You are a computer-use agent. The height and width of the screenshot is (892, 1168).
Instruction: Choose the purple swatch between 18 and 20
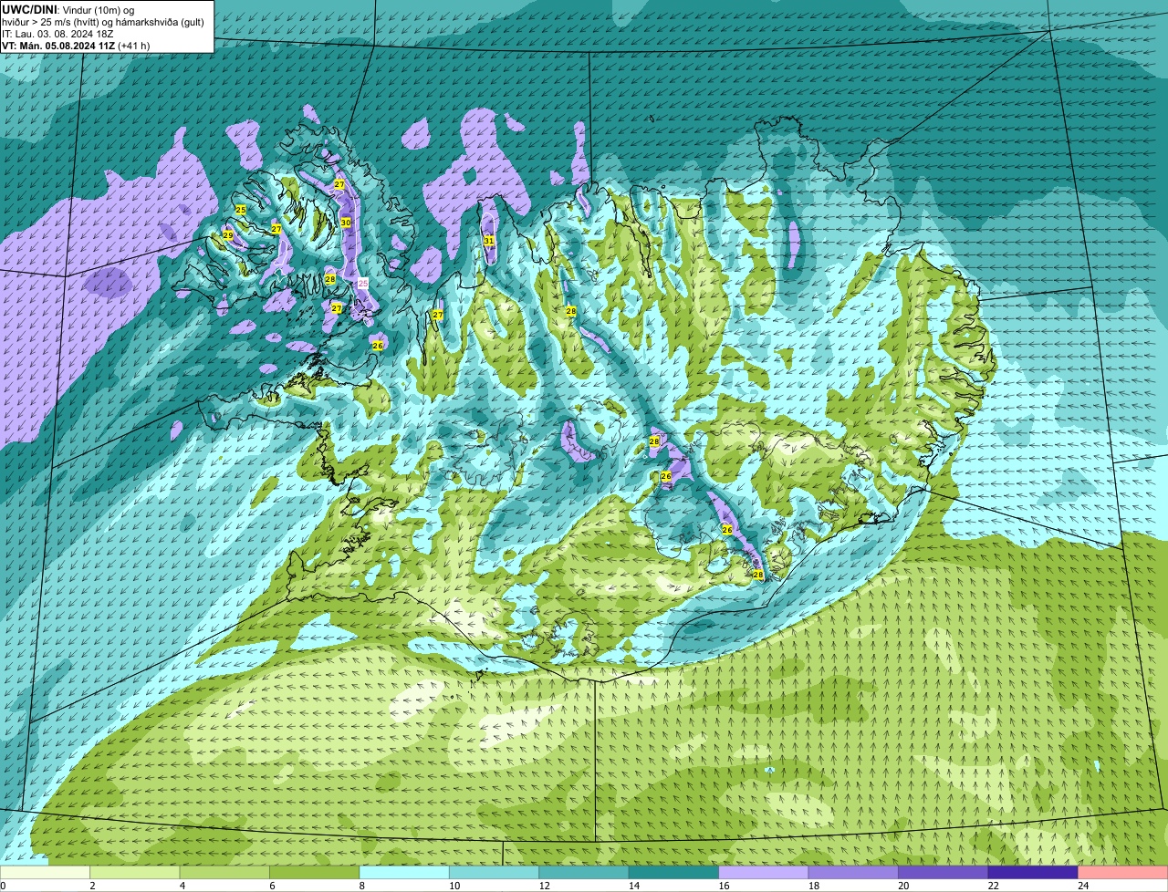pos(854,873)
